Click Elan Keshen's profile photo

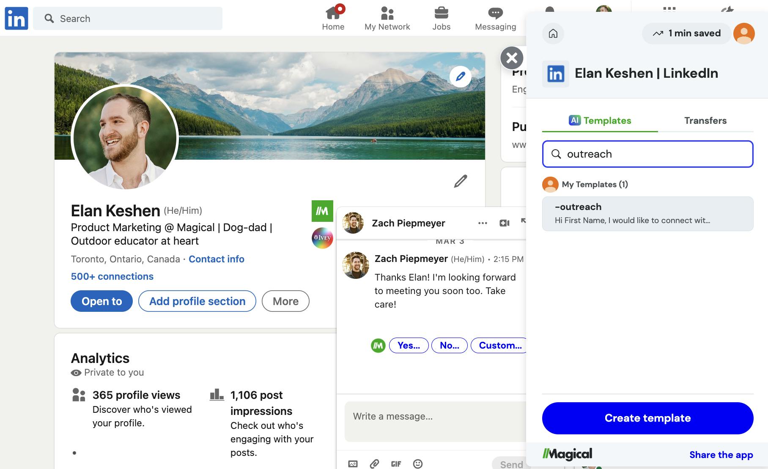tap(125, 137)
